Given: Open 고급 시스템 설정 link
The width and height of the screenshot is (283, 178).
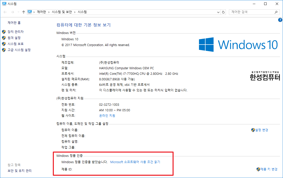Looking at the screenshot, I should click(x=19, y=50).
